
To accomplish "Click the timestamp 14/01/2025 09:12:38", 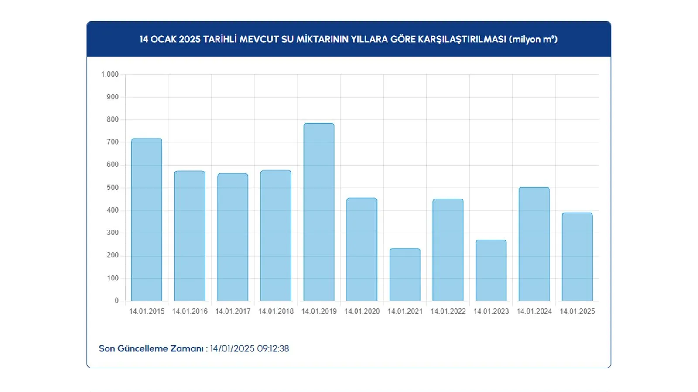I will pos(250,349).
